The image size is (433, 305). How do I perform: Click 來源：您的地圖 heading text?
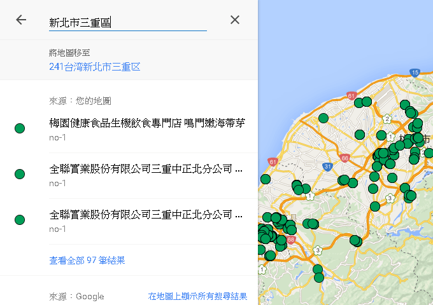click(80, 101)
